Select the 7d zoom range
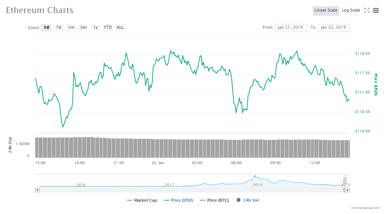This screenshot has height=214, width=389. pos(58,28)
